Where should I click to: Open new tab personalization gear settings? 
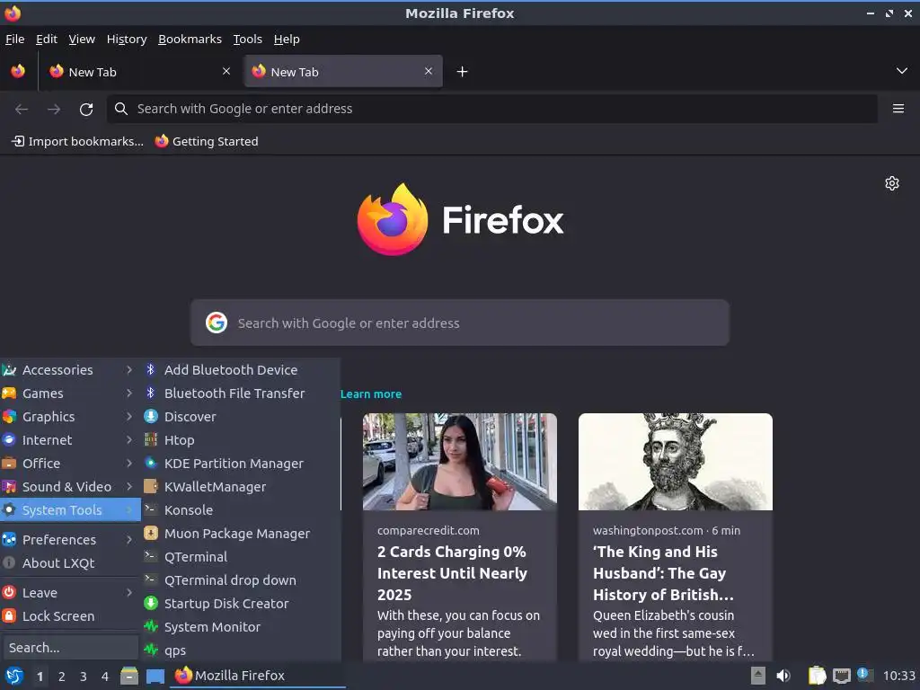pyautogui.click(x=892, y=183)
